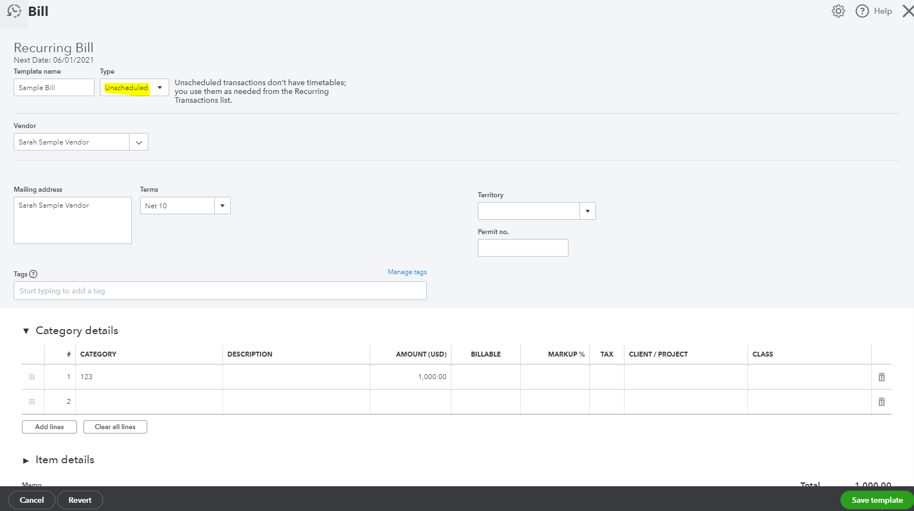
Task: Open the Territory dropdown
Action: [x=587, y=211]
